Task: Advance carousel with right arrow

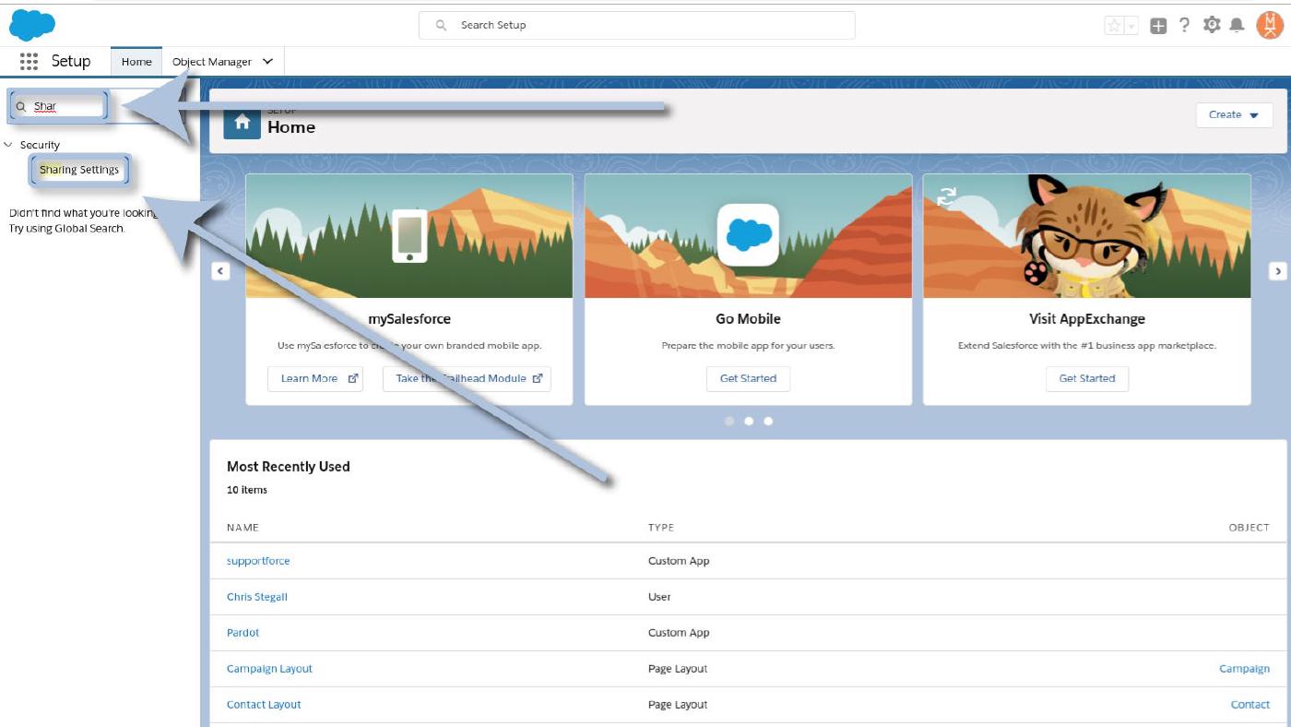Action: coord(1277,271)
